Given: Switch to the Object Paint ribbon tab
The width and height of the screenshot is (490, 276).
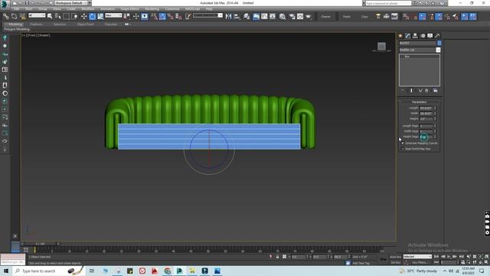Looking at the screenshot, I should click(85, 24).
